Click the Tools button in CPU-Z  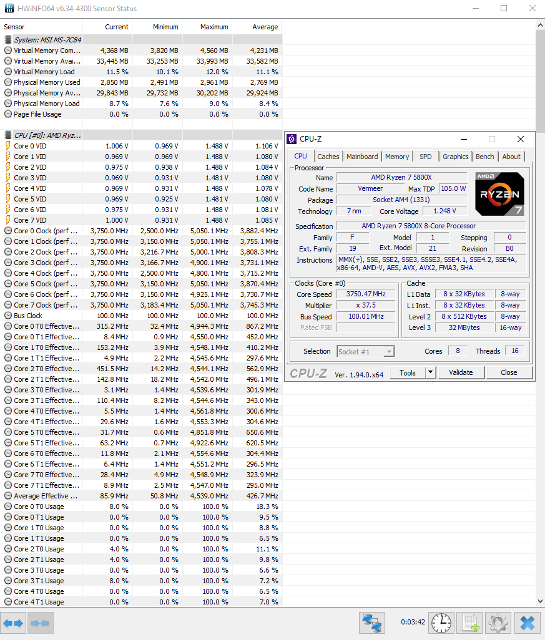(407, 372)
